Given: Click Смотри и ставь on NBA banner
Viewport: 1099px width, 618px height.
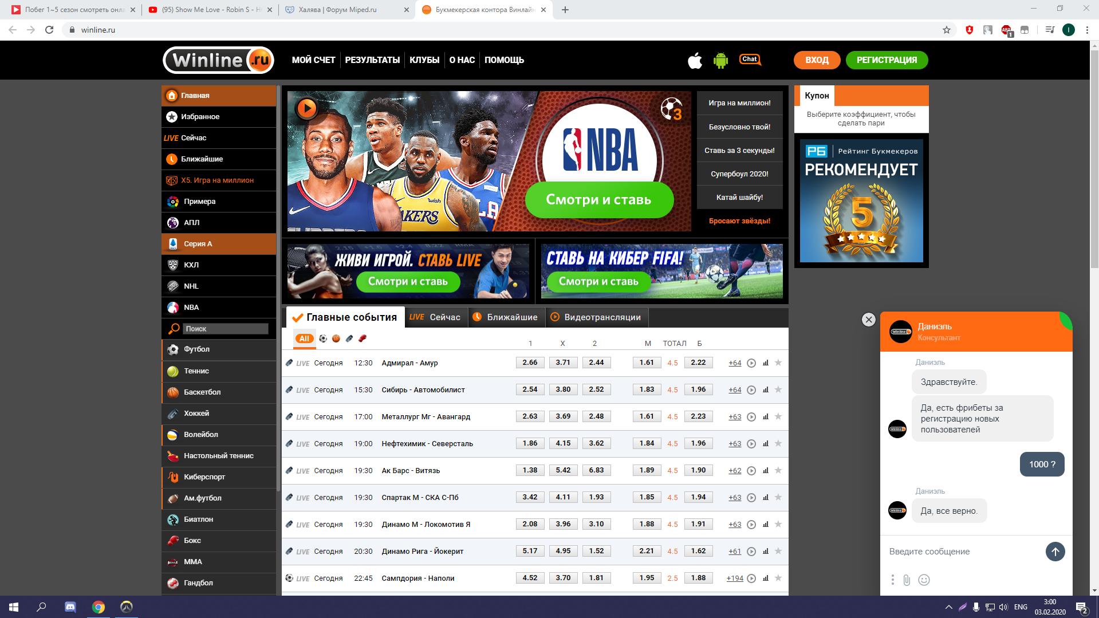Looking at the screenshot, I should [x=599, y=200].
